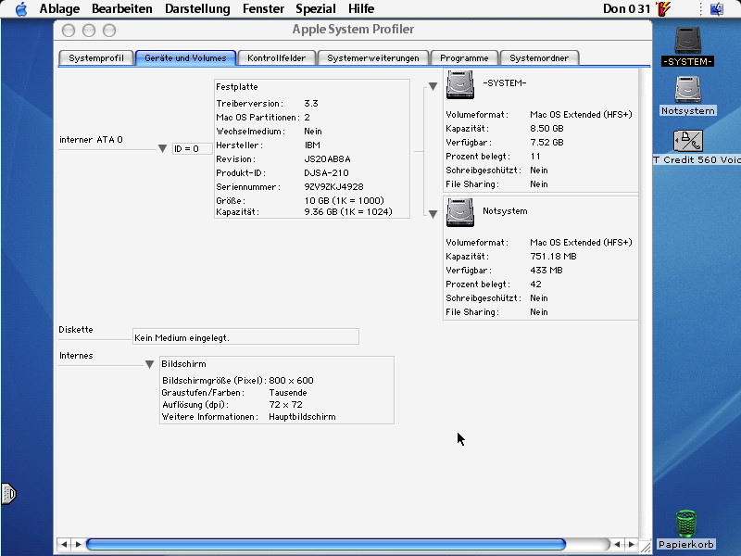Click the Größe value 10 GB
741x556 pixels.
click(344, 201)
